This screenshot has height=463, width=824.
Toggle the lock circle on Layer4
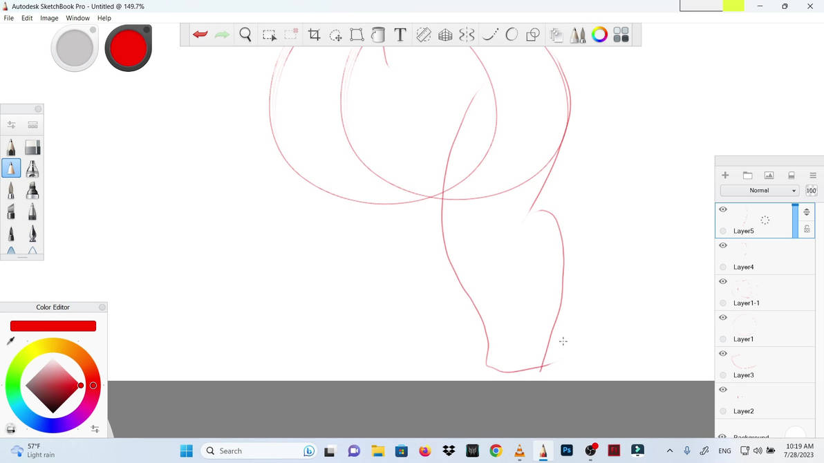723,267
